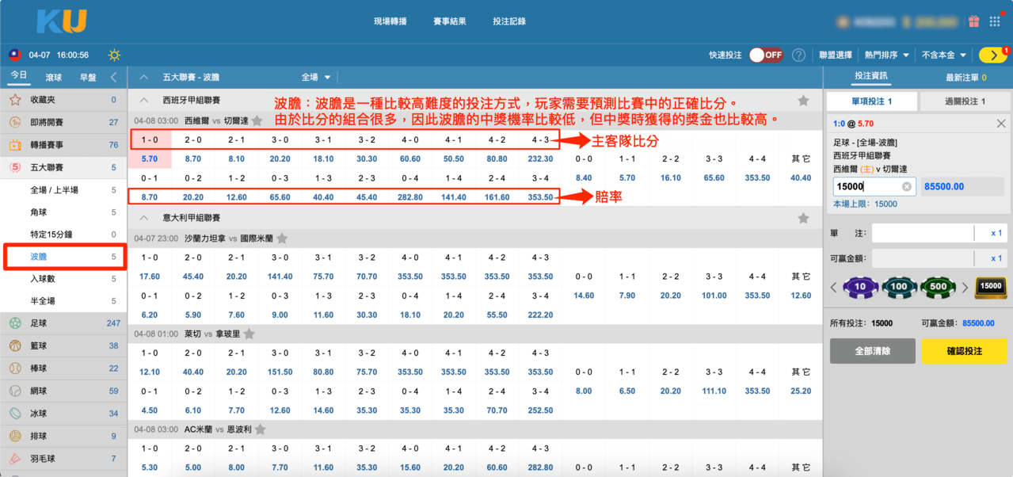Select the 10 purple betting chip
Image resolution: width=1013 pixels, height=477 pixels.
pyautogui.click(x=859, y=287)
